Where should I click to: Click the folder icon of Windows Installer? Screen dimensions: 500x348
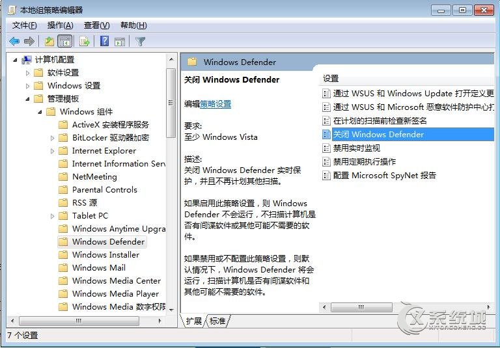63,254
